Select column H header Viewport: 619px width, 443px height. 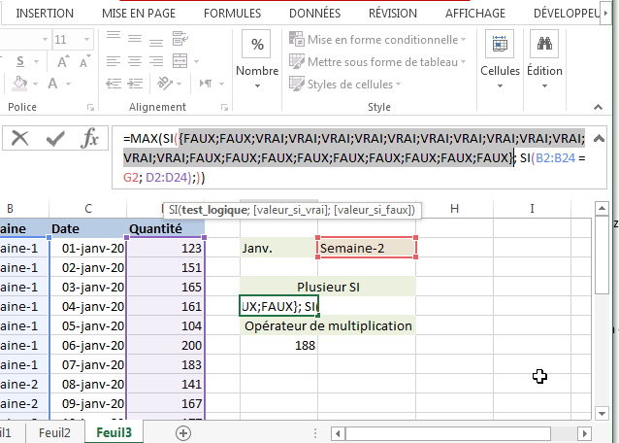coord(454,209)
